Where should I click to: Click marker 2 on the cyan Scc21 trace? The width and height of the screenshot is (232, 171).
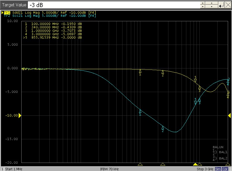coord(163,128)
